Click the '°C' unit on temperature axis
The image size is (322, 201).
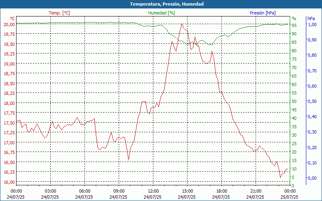coord(12,18)
